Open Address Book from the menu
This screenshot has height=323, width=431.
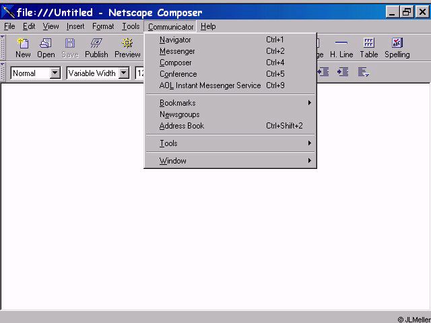click(x=230, y=126)
